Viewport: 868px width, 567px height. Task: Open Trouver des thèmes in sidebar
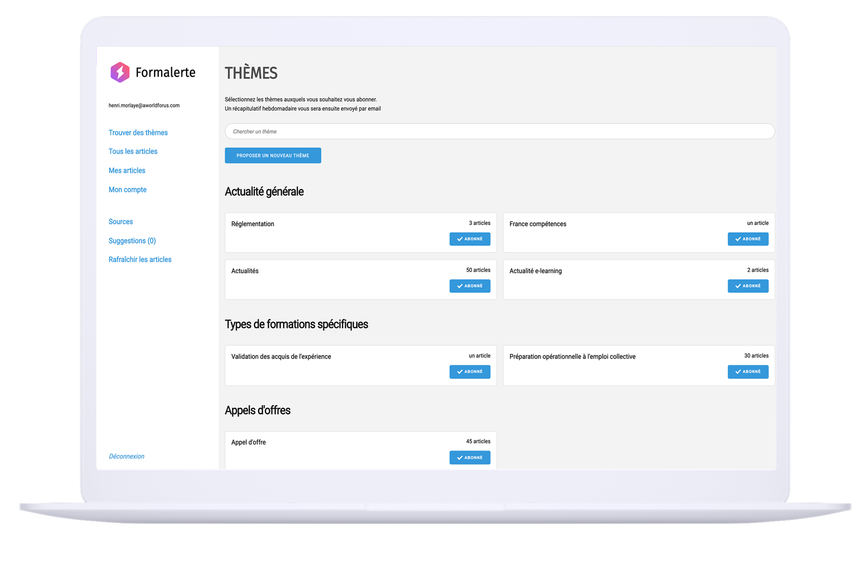point(138,132)
